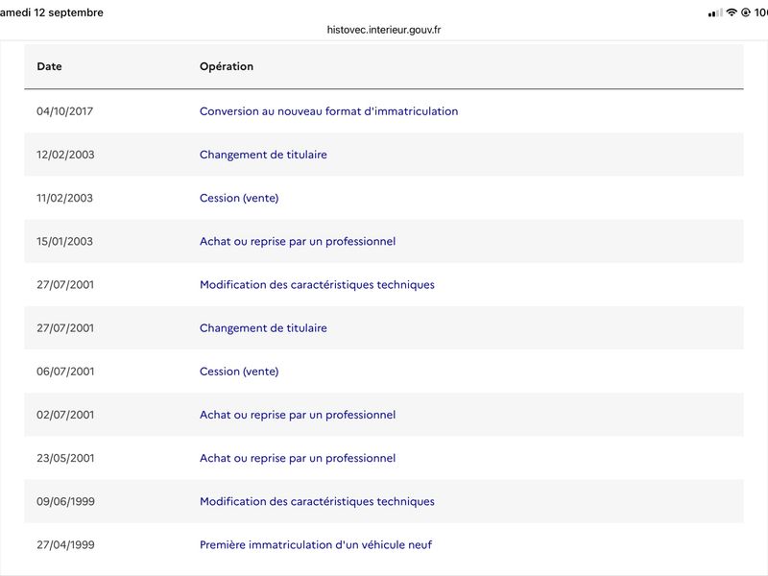Select the 04/10/2017 date cell
Image resolution: width=768 pixels, height=576 pixels.
[x=64, y=111]
